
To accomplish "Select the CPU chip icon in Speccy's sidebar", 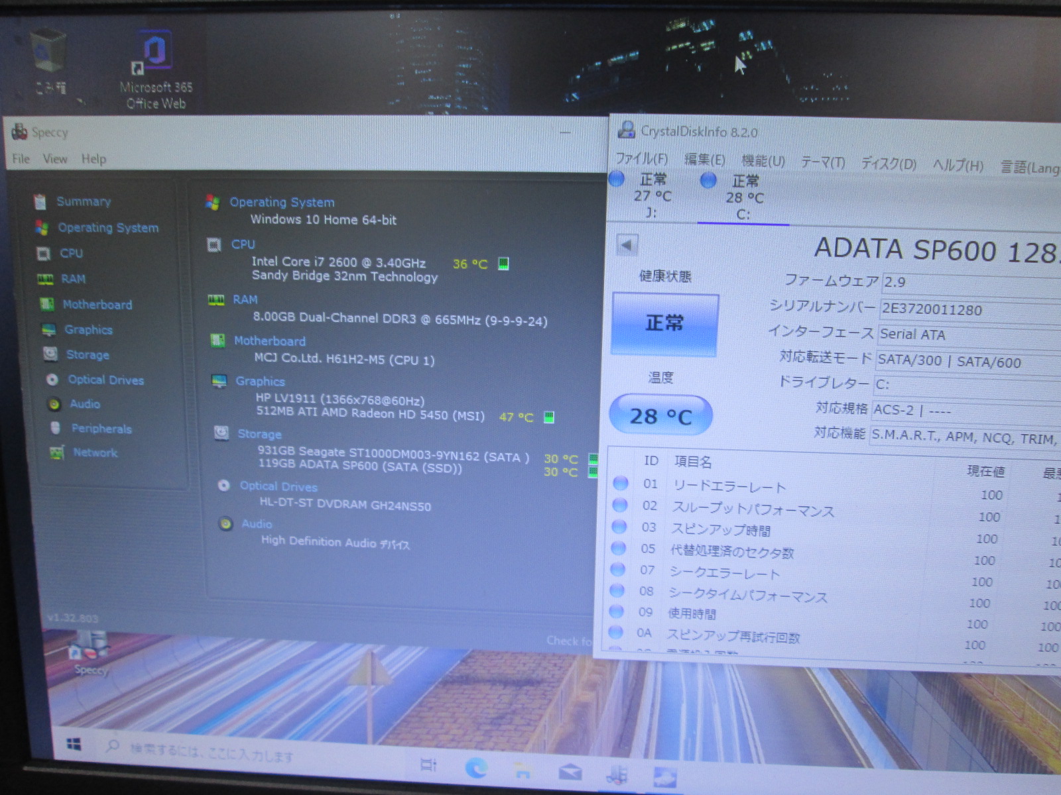I will tap(44, 253).
